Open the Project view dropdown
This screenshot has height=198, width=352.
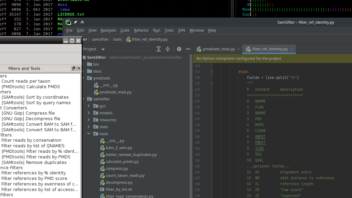[103, 49]
